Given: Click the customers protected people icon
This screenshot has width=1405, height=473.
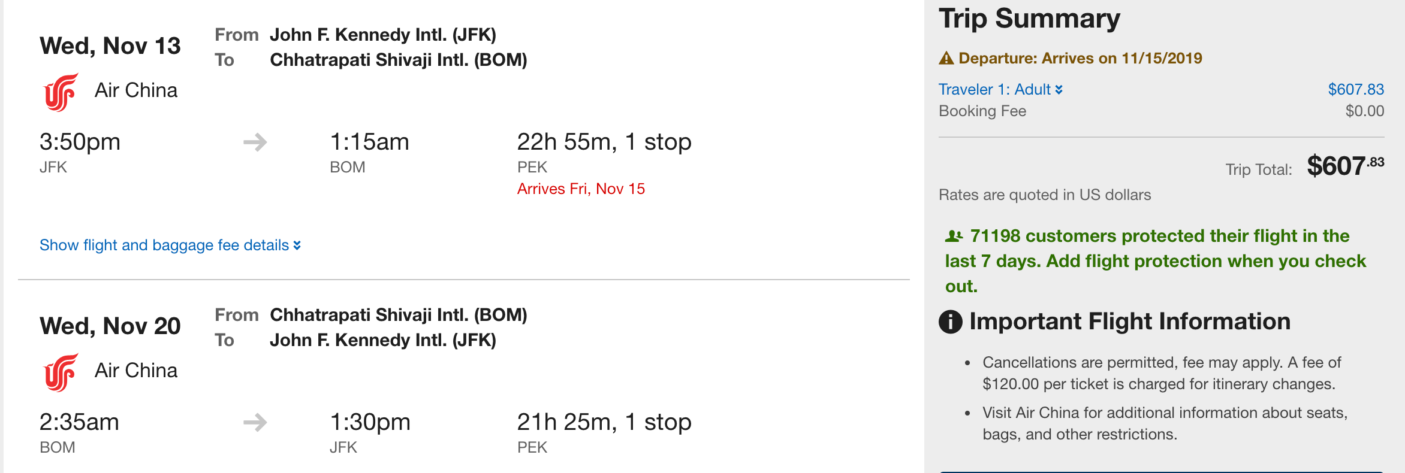Looking at the screenshot, I should (x=953, y=236).
